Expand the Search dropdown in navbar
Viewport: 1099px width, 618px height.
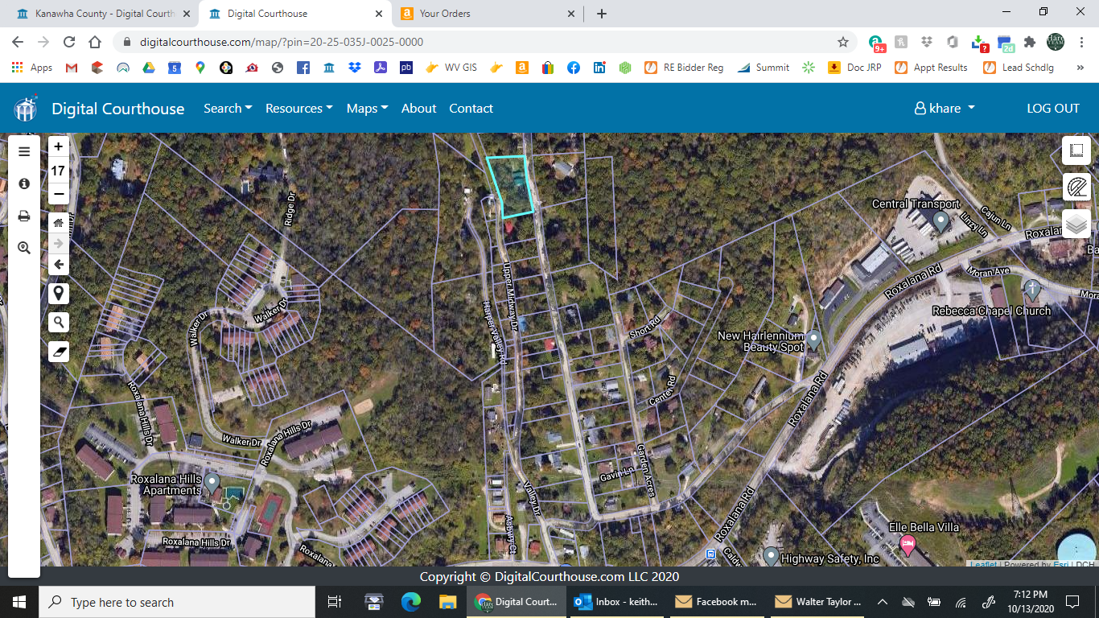click(228, 108)
